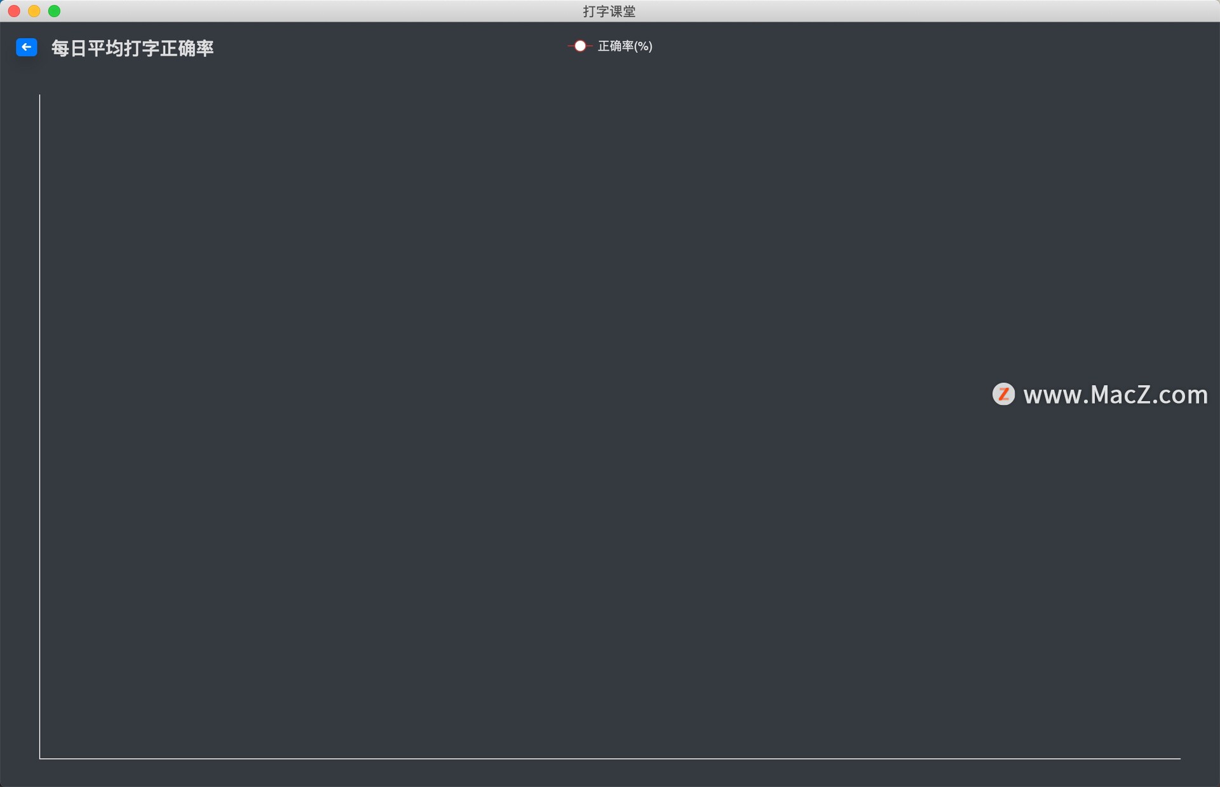Go back using the blue arrow button
The height and width of the screenshot is (787, 1220).
click(x=27, y=47)
